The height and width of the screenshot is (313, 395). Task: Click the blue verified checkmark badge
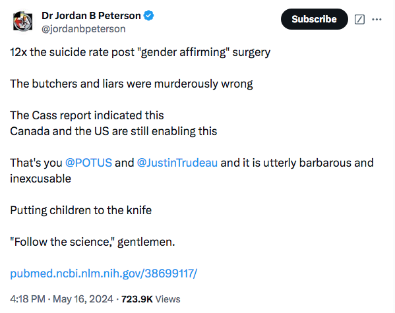pyautogui.click(x=148, y=16)
